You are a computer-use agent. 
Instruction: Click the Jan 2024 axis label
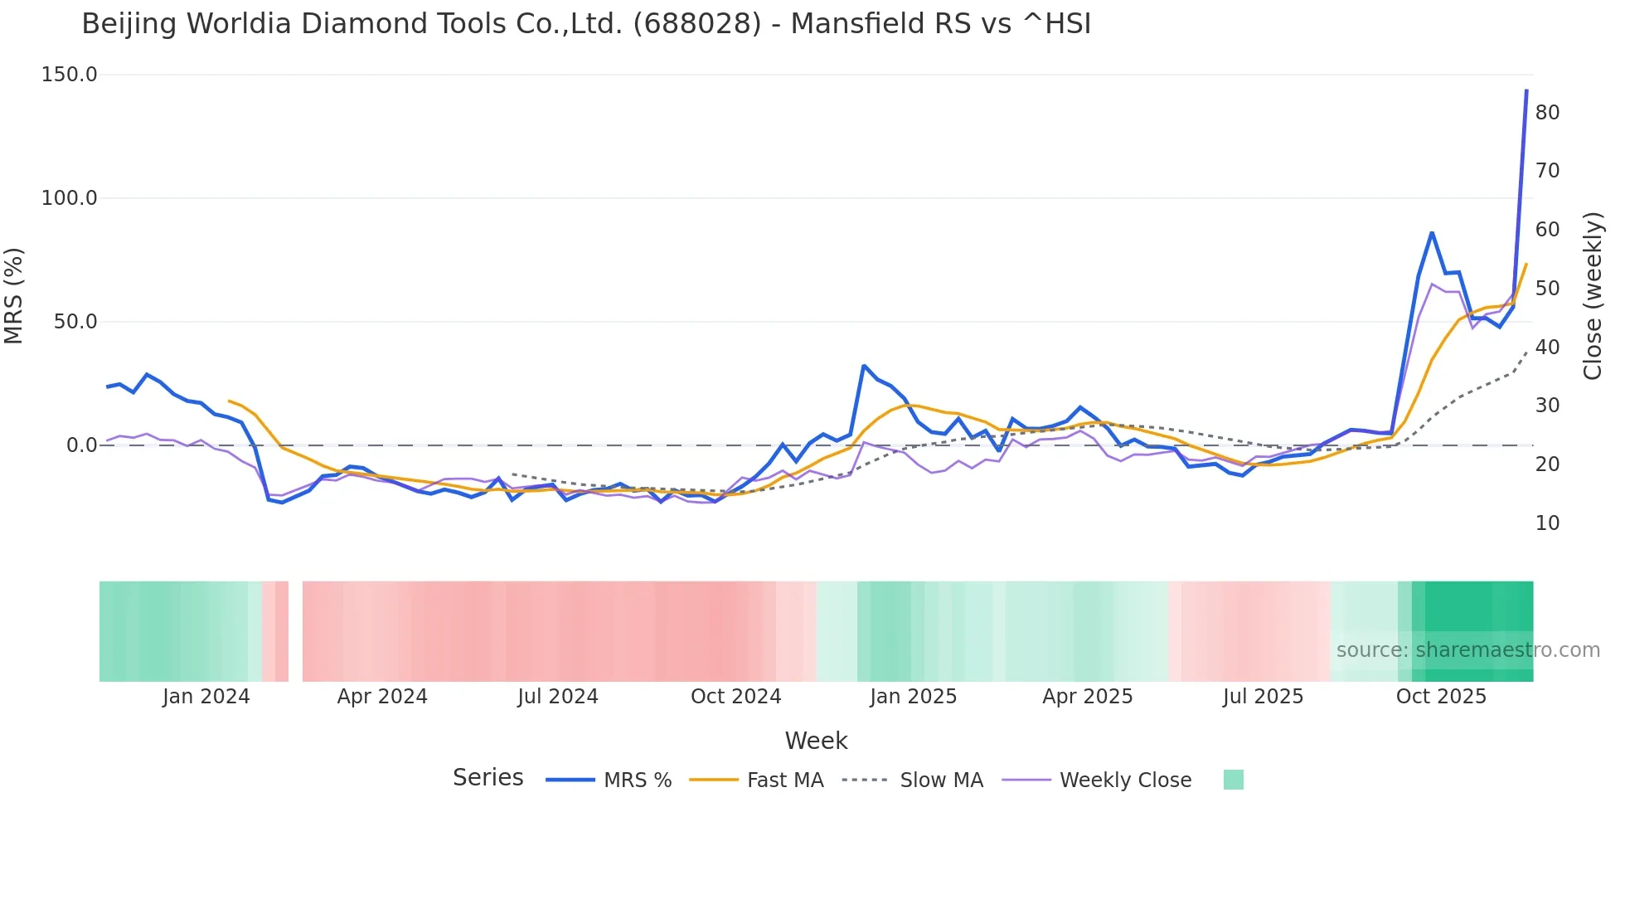click(206, 697)
